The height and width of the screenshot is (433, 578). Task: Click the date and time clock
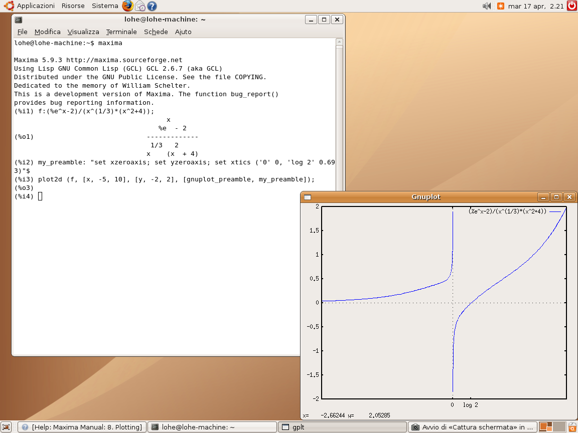[x=535, y=6]
